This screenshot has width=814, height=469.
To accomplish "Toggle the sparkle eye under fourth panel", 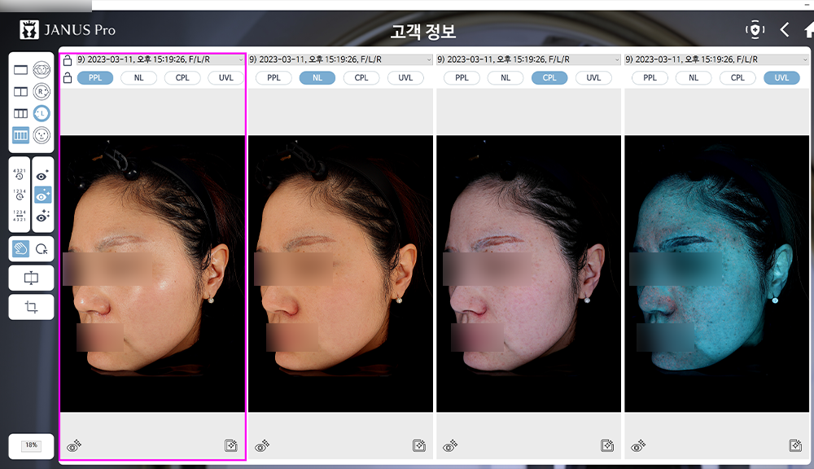I will (638, 445).
